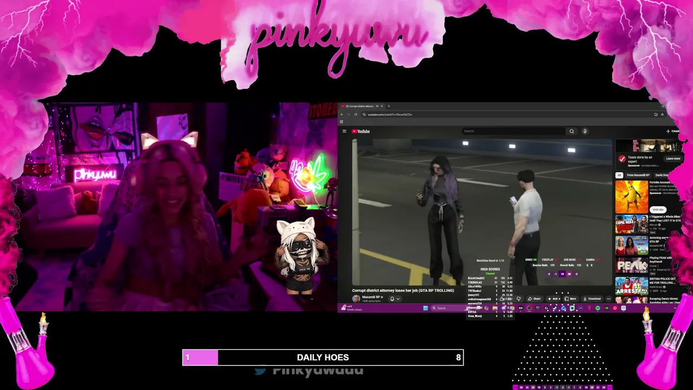This screenshot has height=390, width=693.
Task: Go back with the browser back arrow
Action: (342, 114)
